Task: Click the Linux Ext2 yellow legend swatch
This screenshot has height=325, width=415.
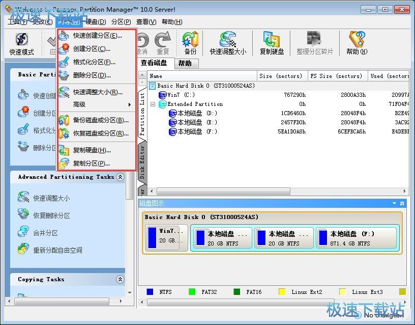Action: click(x=282, y=292)
